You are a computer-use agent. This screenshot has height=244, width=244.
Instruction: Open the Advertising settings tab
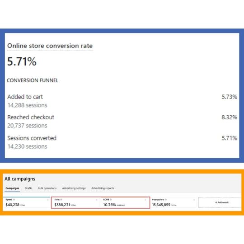tap(74, 188)
